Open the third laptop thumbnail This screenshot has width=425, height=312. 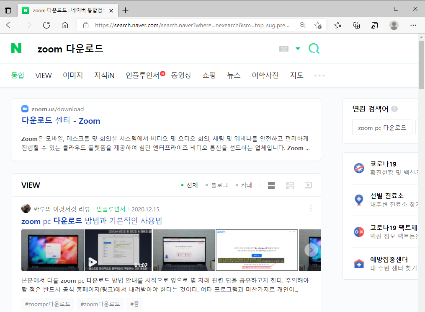(x=184, y=250)
